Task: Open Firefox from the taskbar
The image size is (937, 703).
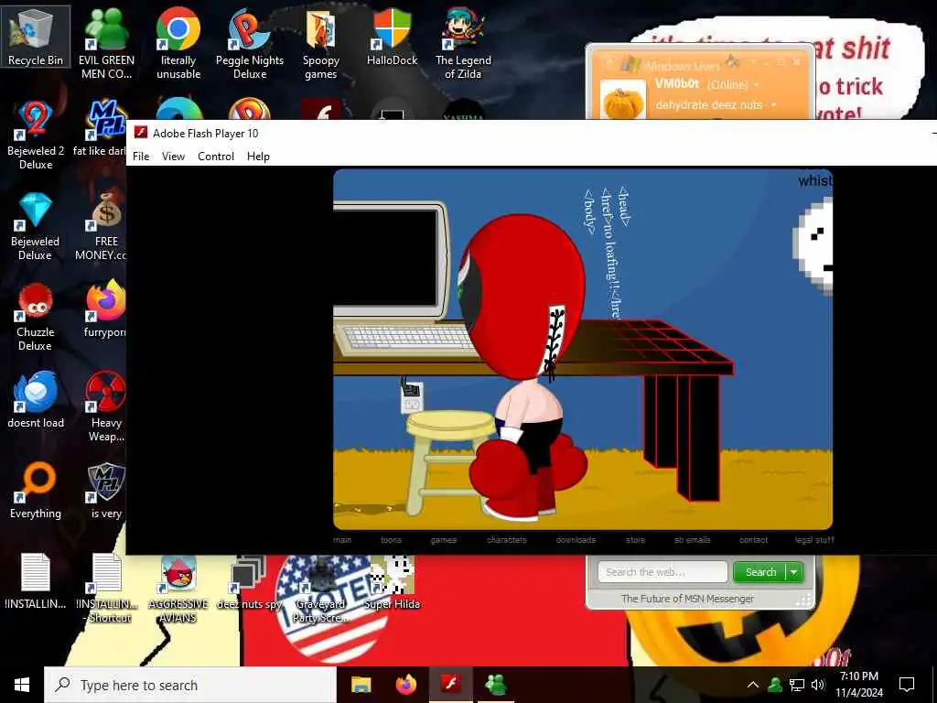Action: 405,685
